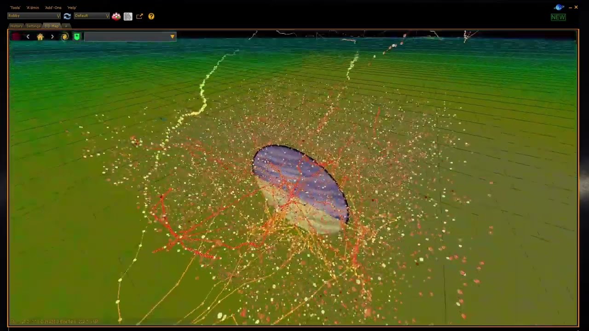Viewport: 589px width, 331px height.
Task: Go back with left arrow
Action: coord(28,37)
